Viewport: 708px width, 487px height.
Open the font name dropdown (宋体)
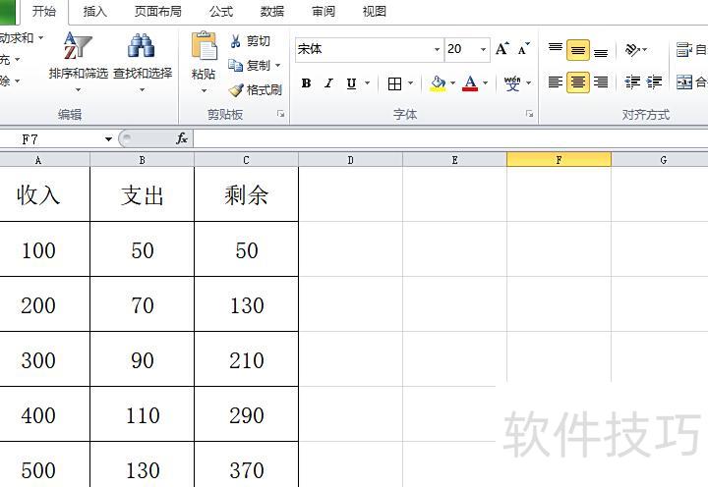[437, 49]
